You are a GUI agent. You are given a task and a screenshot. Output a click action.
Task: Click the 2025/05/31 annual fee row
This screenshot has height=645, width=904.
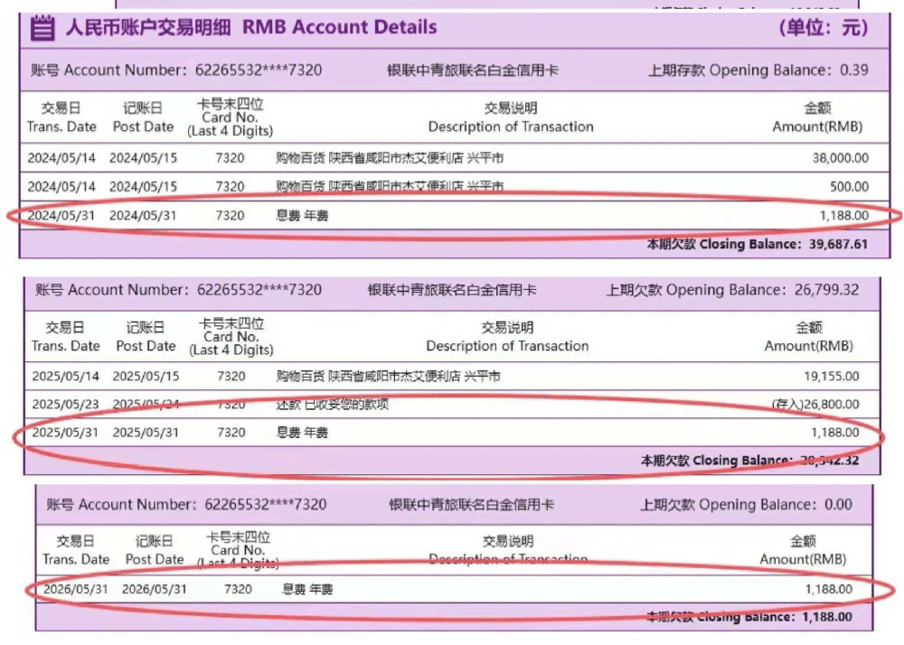(x=452, y=433)
